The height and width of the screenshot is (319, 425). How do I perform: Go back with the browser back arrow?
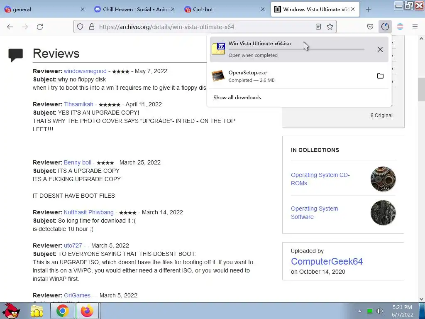[10, 27]
